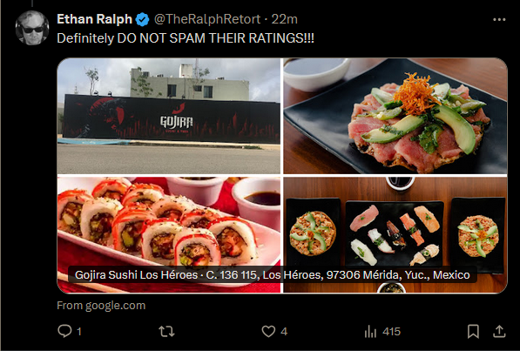Like the tweet with the heart icon

268,331
